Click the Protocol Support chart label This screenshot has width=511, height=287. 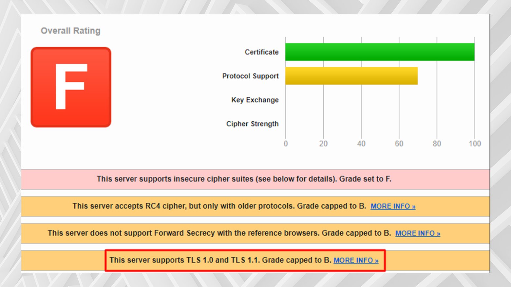[251, 76]
